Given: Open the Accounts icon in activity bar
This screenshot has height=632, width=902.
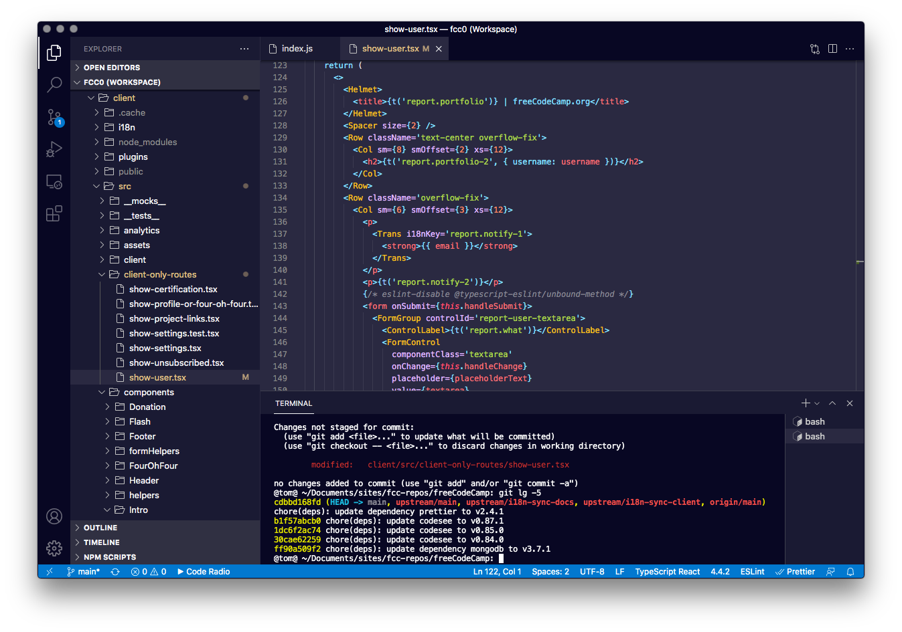Looking at the screenshot, I should (x=54, y=516).
